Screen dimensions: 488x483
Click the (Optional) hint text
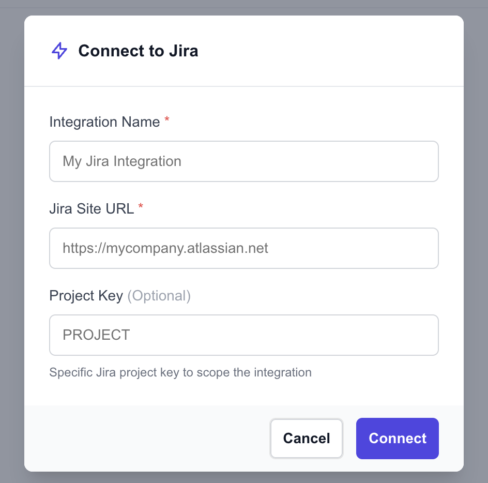point(159,295)
